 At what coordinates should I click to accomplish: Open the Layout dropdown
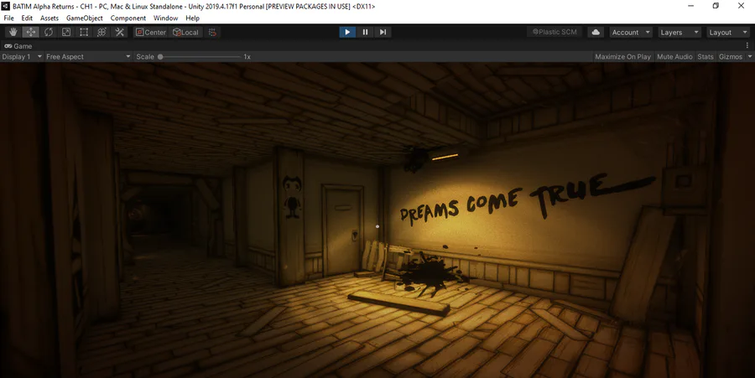point(728,32)
